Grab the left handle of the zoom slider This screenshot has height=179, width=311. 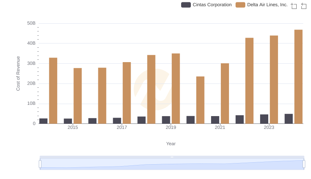(x=40, y=164)
